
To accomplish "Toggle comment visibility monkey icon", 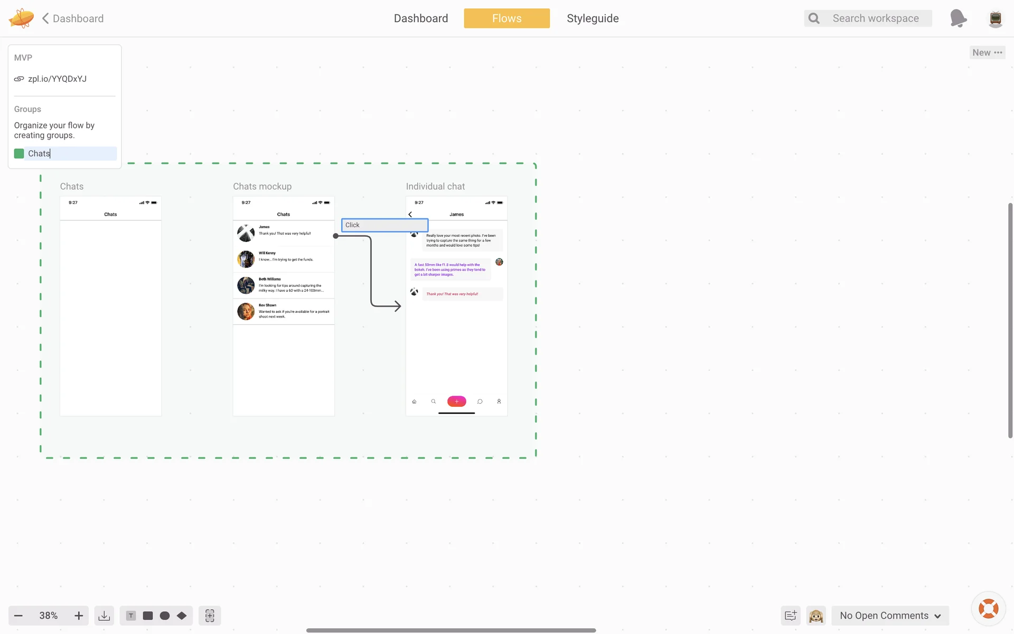I will point(816,616).
